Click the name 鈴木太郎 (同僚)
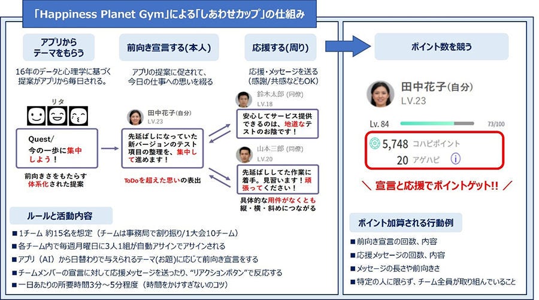Image resolution: width=539 pixels, height=300 pixels. (x=280, y=94)
